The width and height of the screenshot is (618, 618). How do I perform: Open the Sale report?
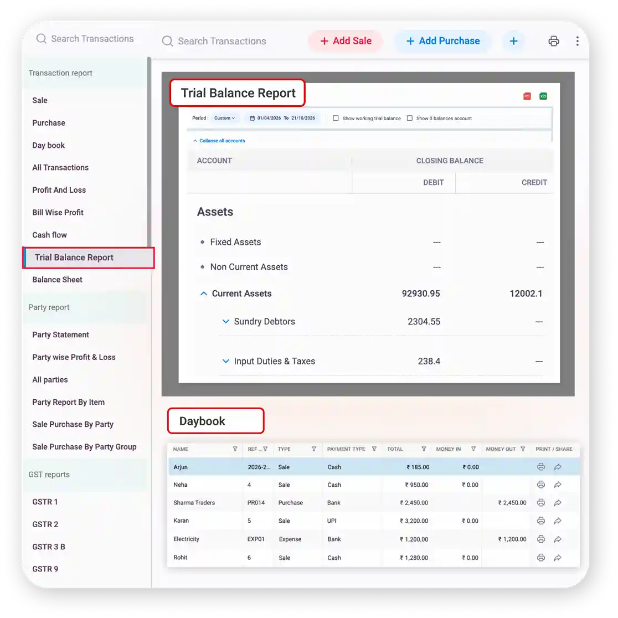[40, 100]
